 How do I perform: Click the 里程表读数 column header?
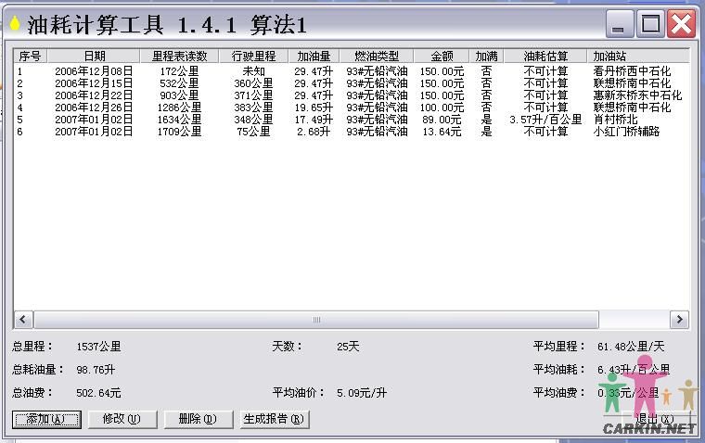coord(180,57)
